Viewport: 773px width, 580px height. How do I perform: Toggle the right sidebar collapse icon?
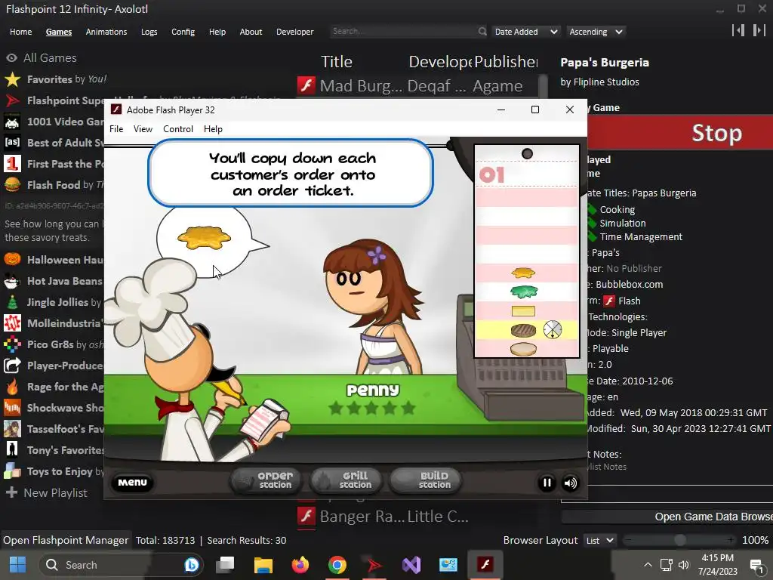(759, 30)
